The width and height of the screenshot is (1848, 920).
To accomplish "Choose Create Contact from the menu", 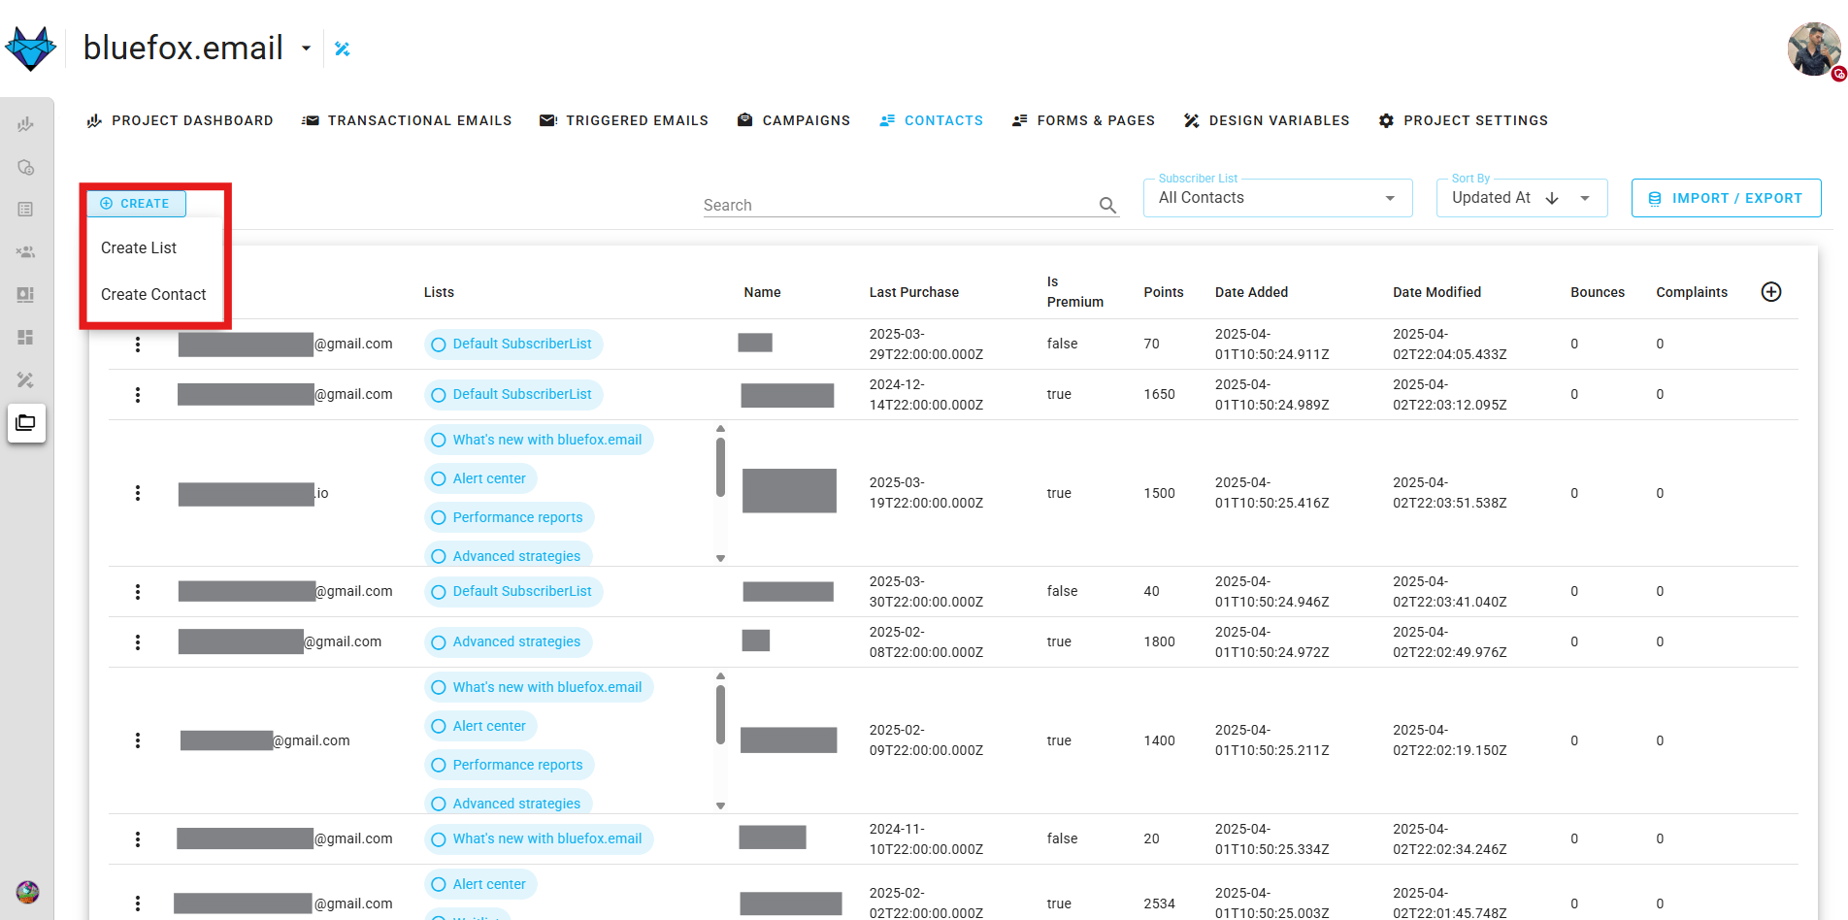I will (153, 294).
